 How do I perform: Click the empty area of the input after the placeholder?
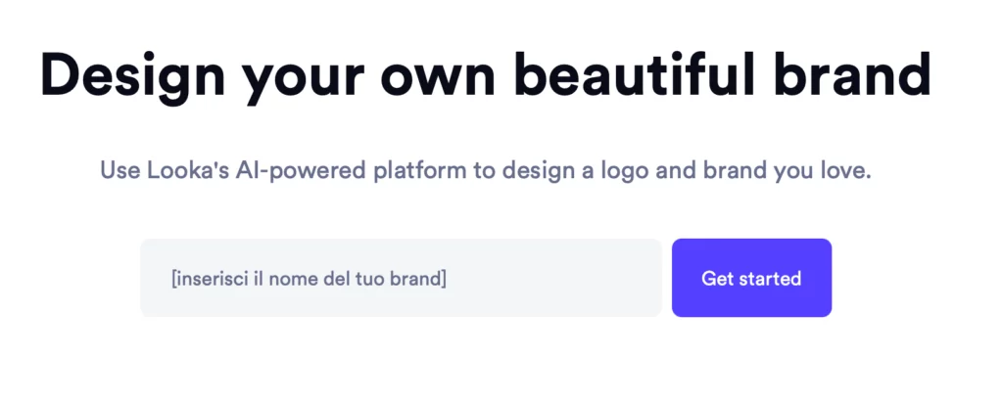[x=558, y=278]
